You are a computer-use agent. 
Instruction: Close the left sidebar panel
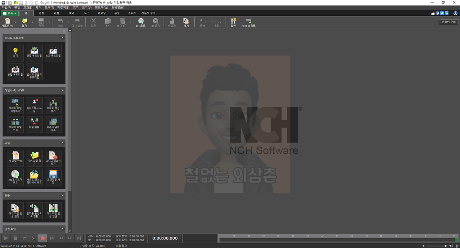click(64, 32)
